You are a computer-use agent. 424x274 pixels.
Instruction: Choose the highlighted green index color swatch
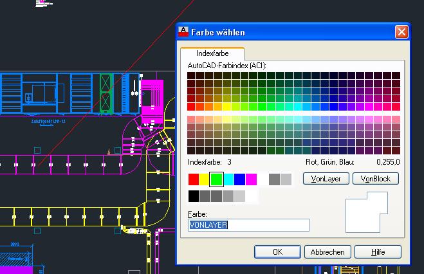216,179
